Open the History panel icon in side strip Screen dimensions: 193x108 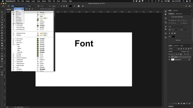(166, 11)
